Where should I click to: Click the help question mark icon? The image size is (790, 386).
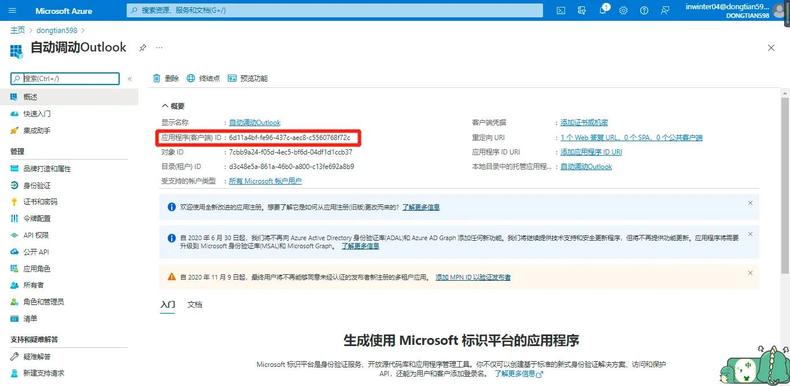[644, 10]
